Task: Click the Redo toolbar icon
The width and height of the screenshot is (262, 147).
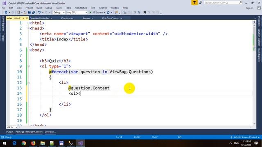Action: click(46, 13)
